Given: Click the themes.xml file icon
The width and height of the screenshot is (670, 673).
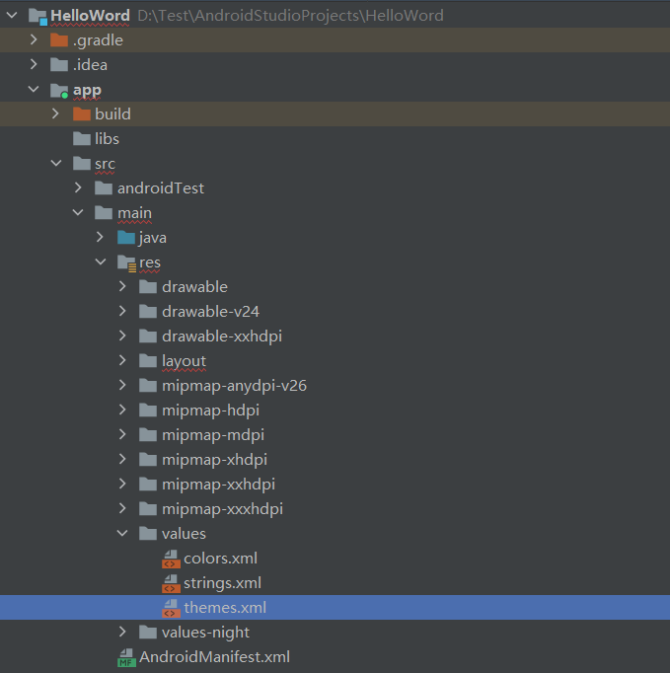Looking at the screenshot, I should (x=171, y=608).
